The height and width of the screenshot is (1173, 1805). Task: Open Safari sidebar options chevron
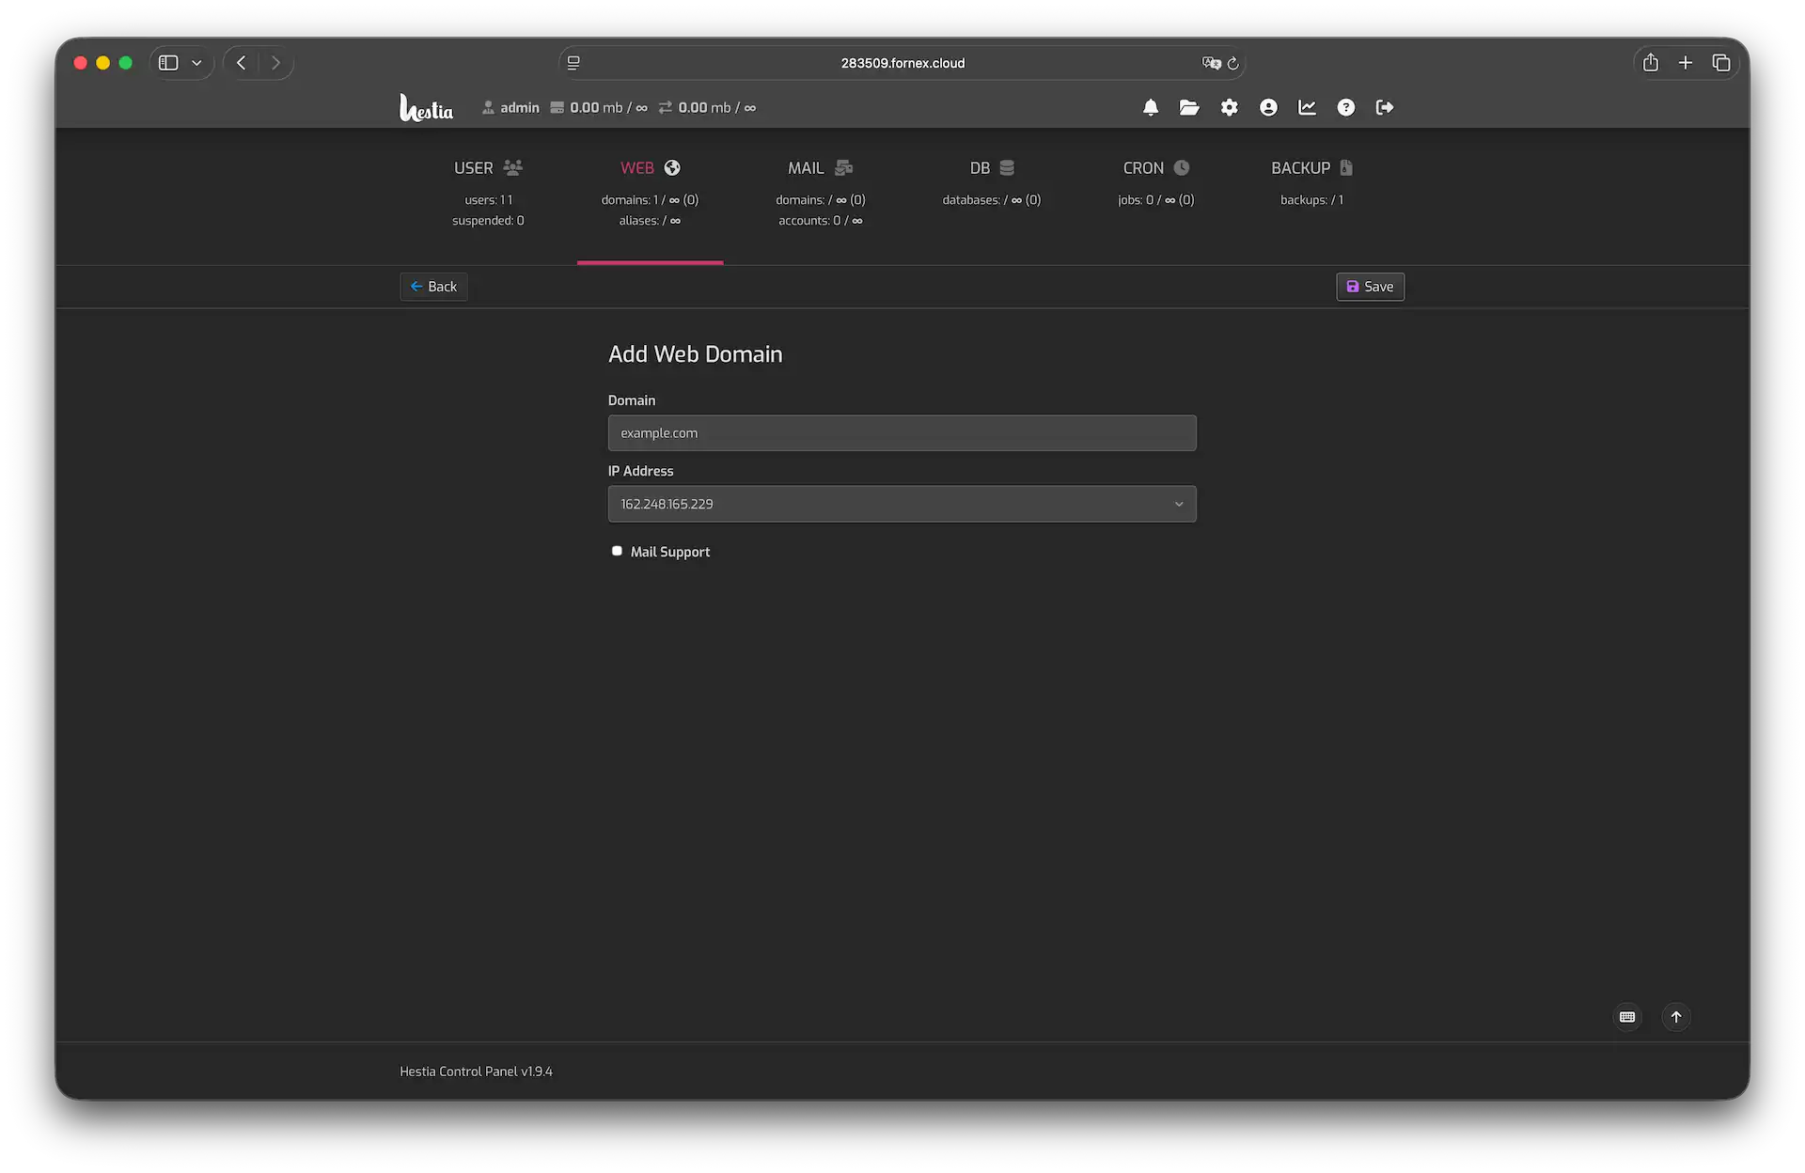196,63
